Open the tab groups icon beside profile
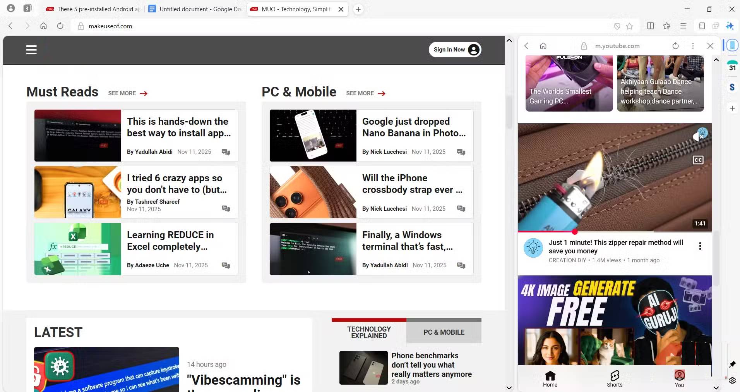 (27, 8)
